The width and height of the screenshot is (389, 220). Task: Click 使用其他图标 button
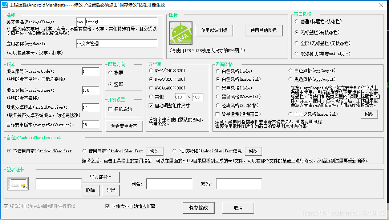pos(263,30)
